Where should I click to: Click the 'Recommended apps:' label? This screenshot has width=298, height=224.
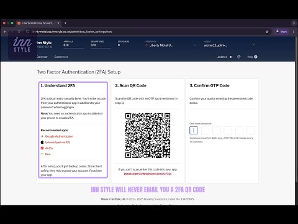pyautogui.click(x=55, y=130)
